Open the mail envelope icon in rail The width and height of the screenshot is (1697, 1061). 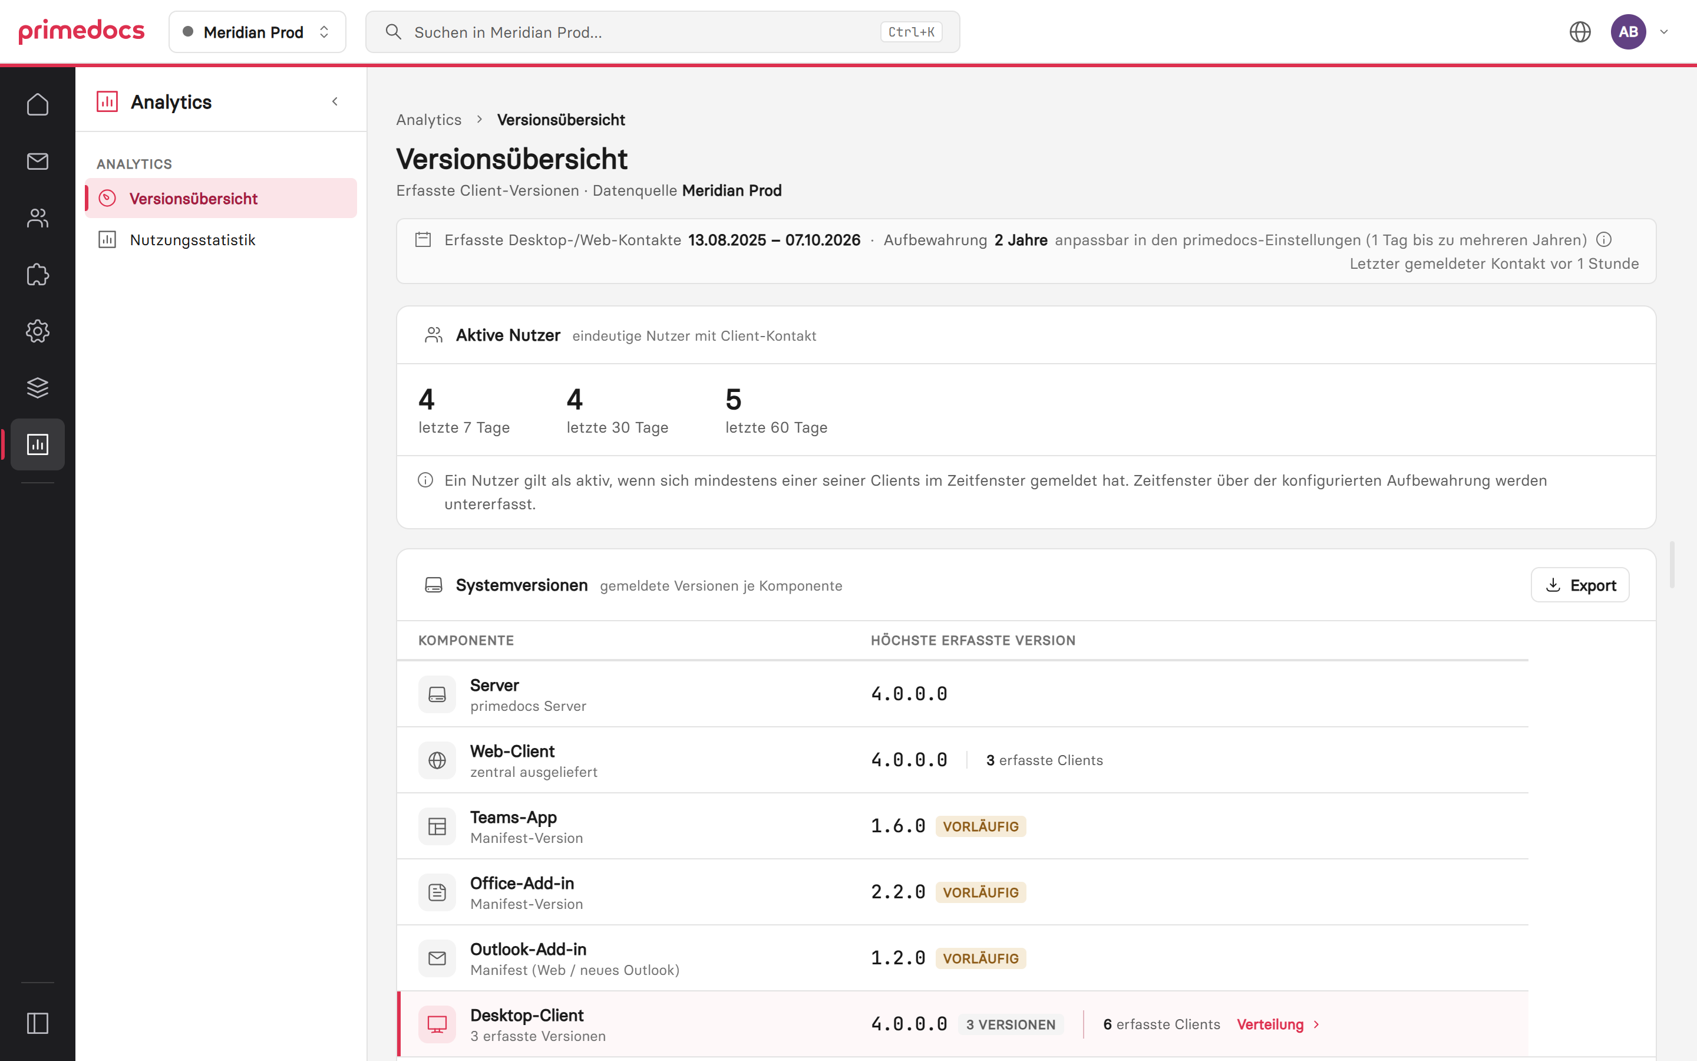click(37, 162)
